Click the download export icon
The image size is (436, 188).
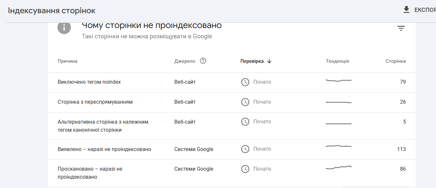coord(406,10)
